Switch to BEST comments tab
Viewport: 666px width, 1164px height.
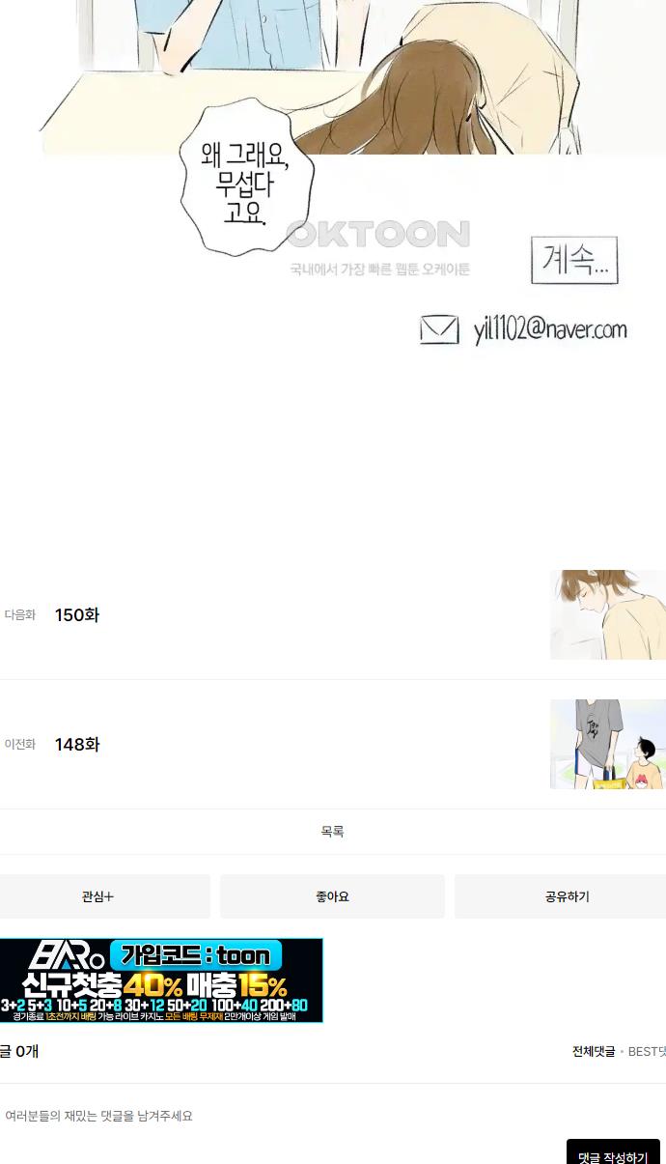click(x=647, y=1052)
